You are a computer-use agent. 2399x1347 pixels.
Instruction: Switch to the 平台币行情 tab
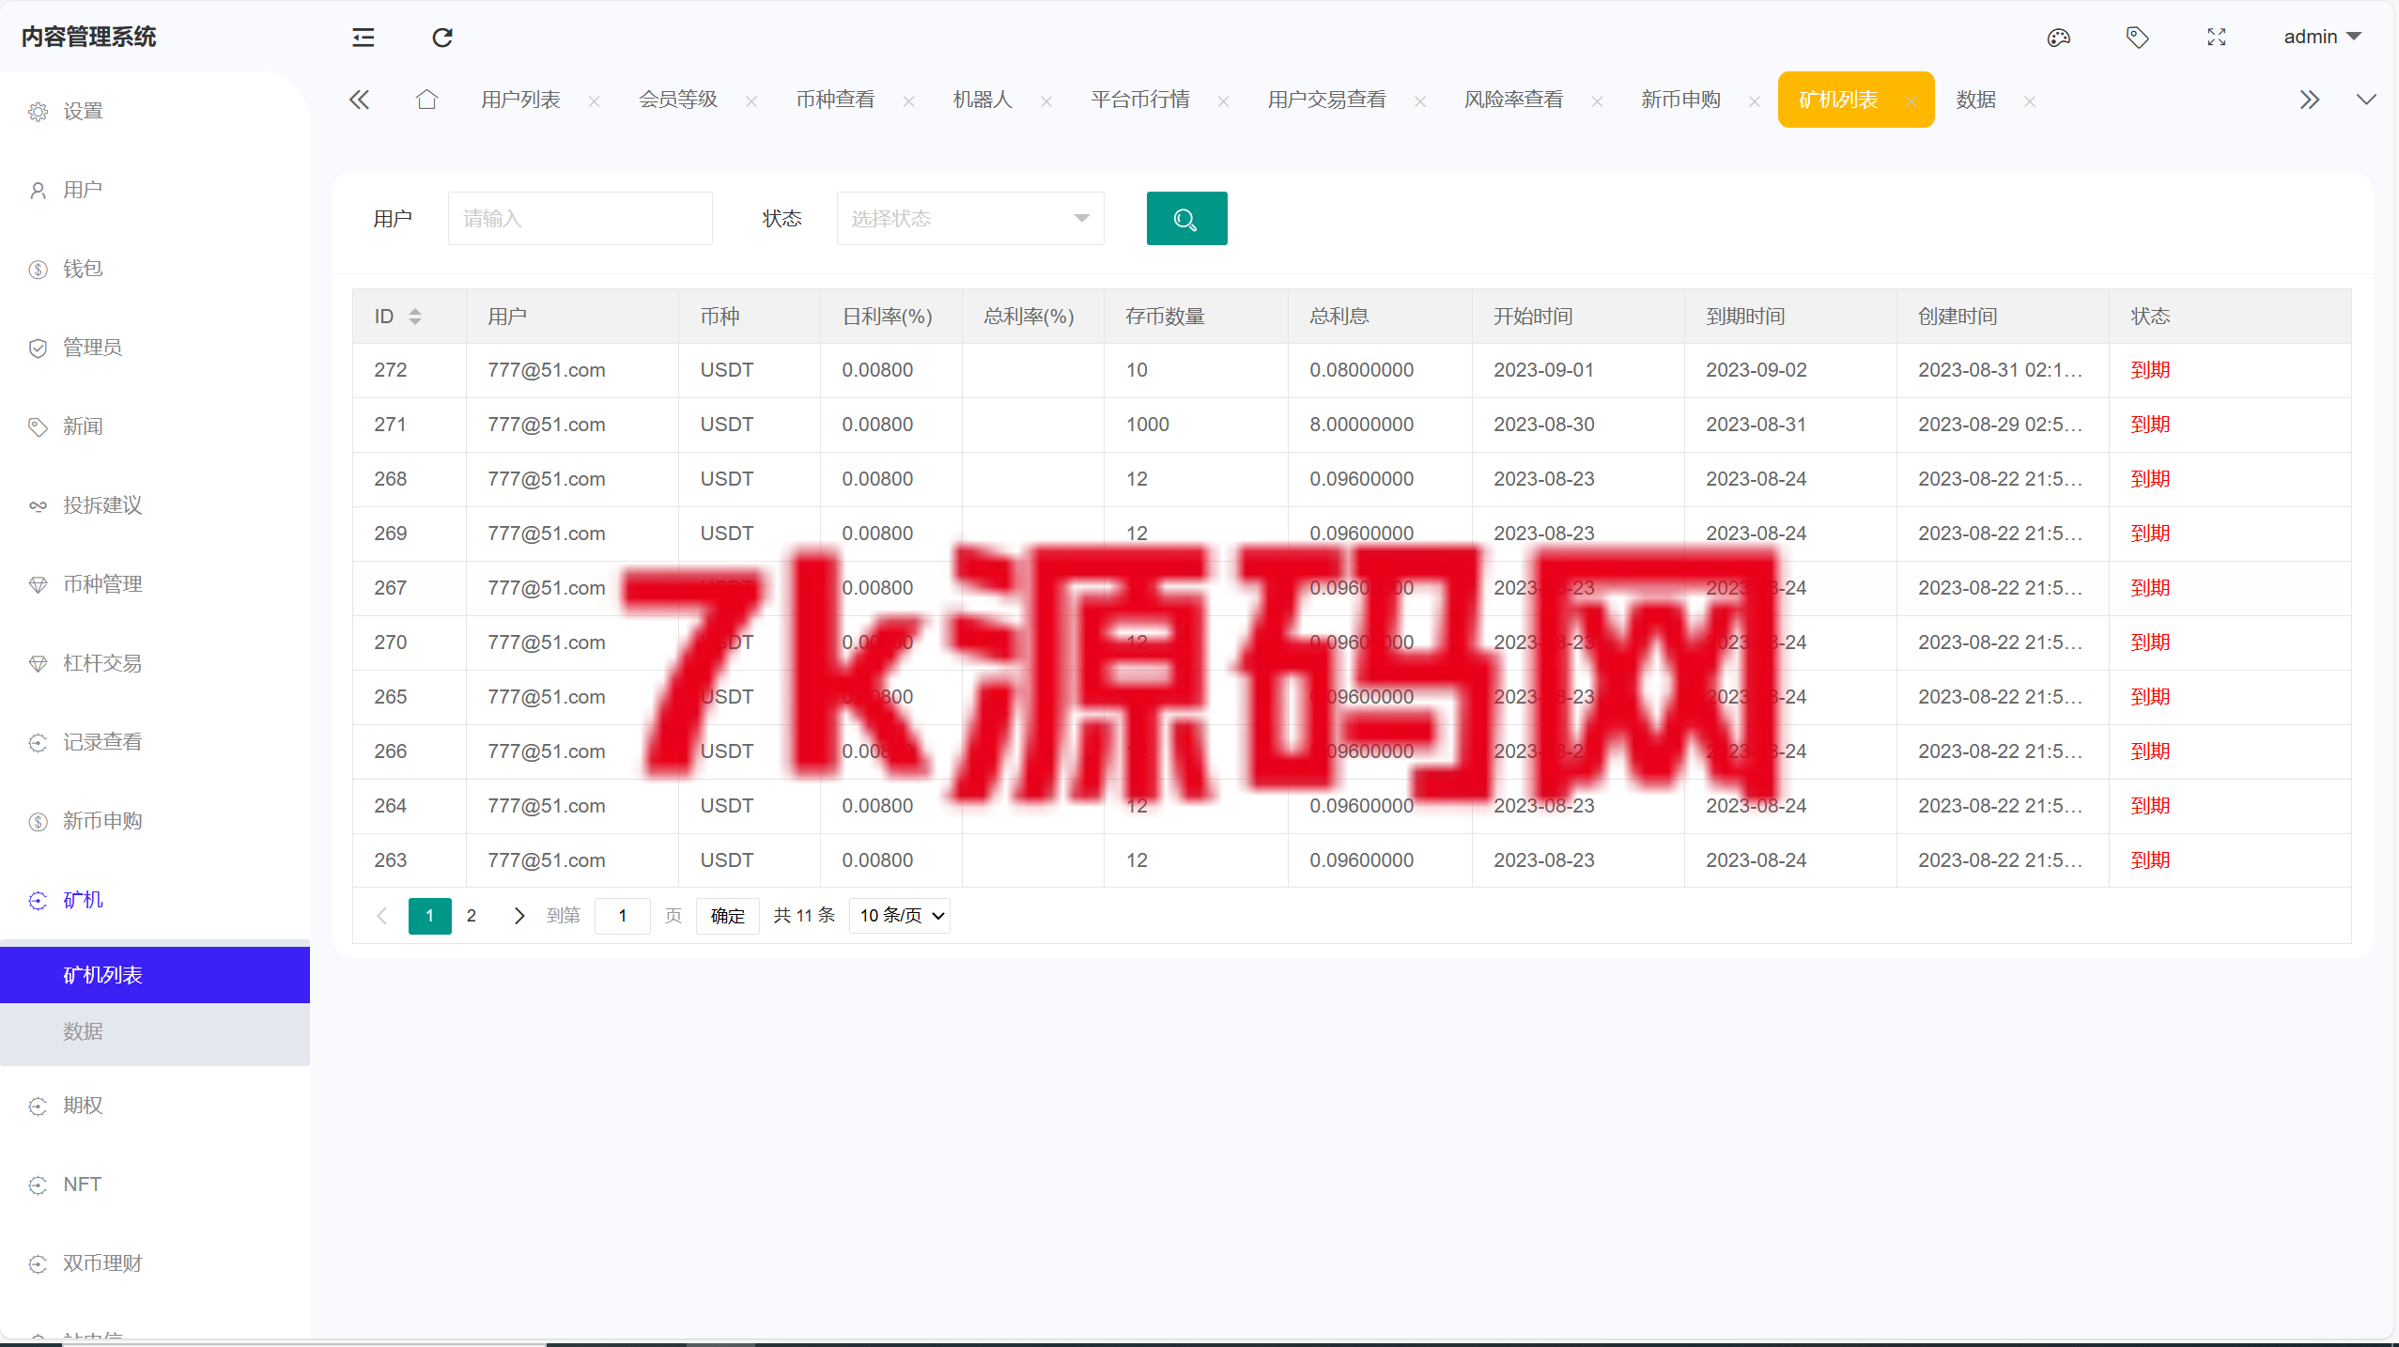tap(1140, 100)
